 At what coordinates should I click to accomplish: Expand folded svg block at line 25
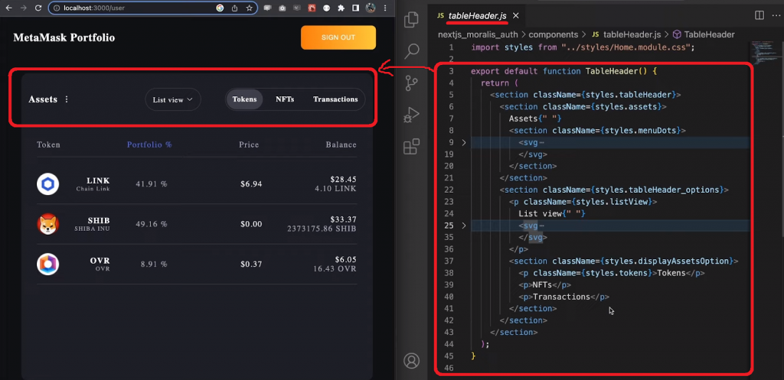[x=463, y=226]
